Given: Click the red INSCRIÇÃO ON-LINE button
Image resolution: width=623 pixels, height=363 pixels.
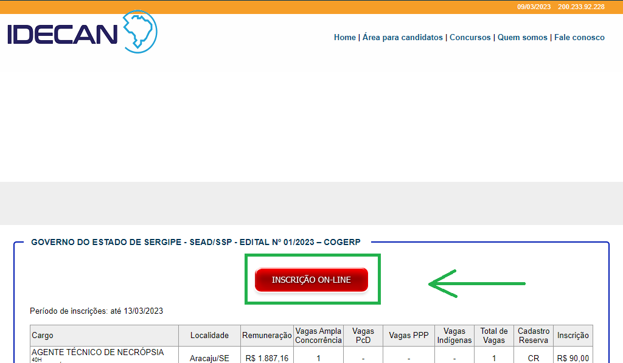Looking at the screenshot, I should 311,280.
